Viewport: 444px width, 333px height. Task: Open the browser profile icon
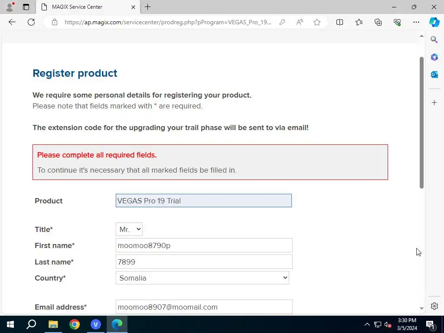click(x=10, y=7)
